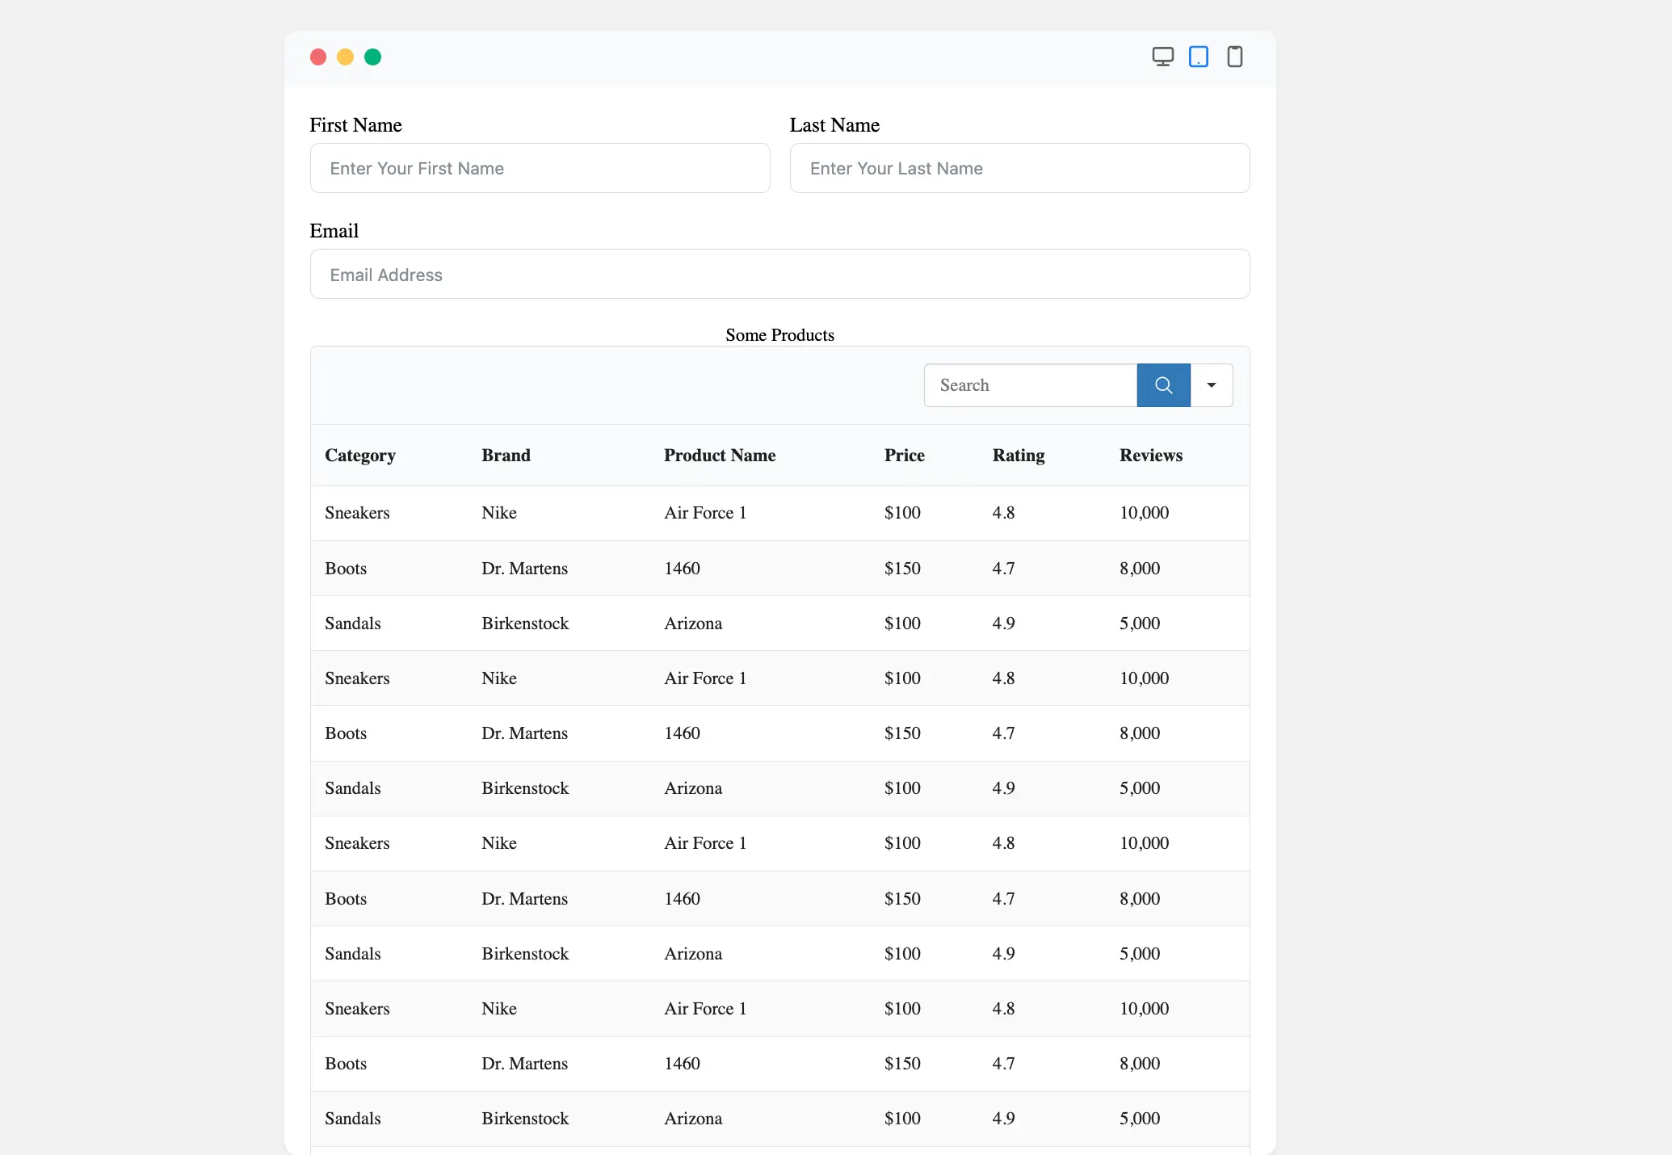Click the Brand column header
The height and width of the screenshot is (1155, 1672).
pyautogui.click(x=506, y=456)
